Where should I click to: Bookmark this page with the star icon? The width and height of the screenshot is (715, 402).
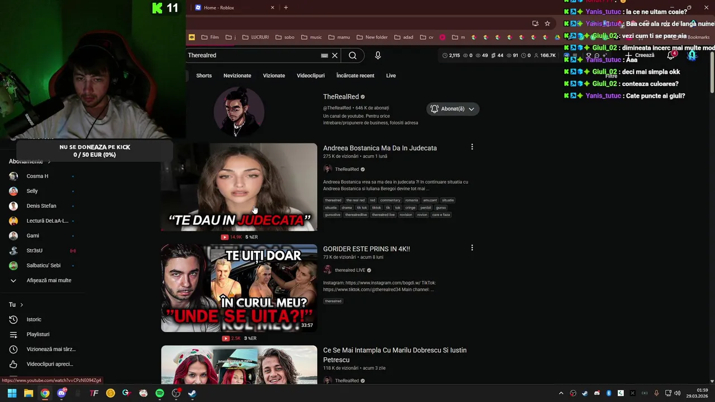(547, 23)
